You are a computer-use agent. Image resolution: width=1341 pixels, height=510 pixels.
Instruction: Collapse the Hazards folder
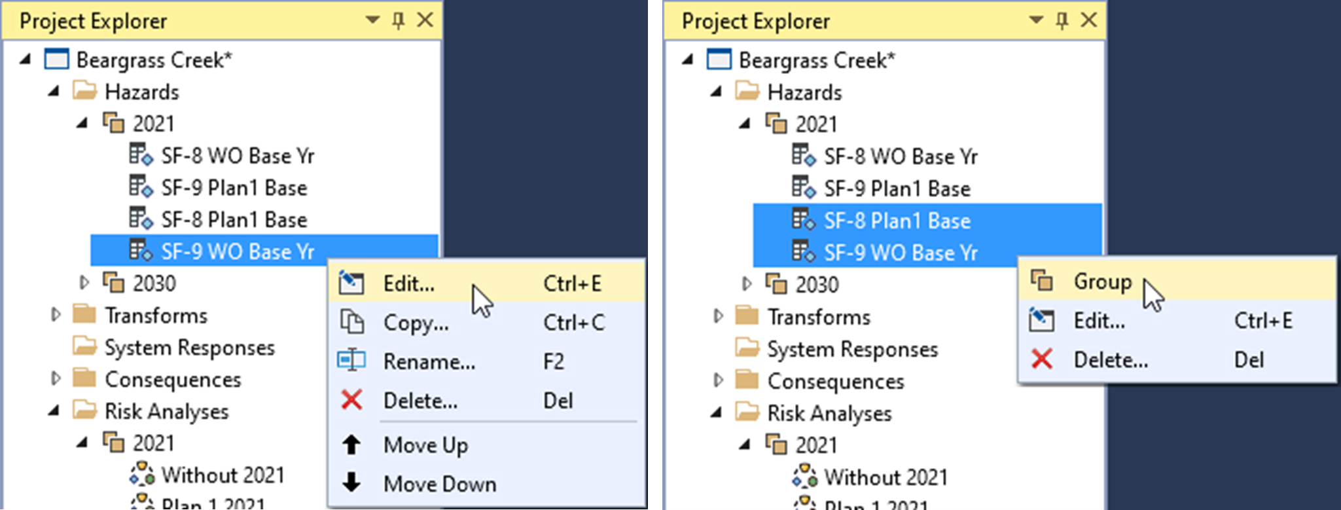coord(54,91)
